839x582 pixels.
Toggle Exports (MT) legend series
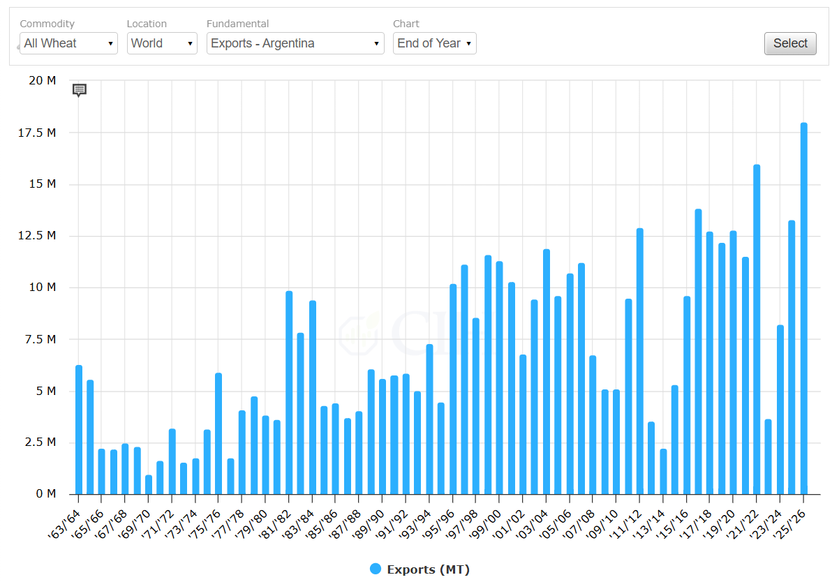428,569
